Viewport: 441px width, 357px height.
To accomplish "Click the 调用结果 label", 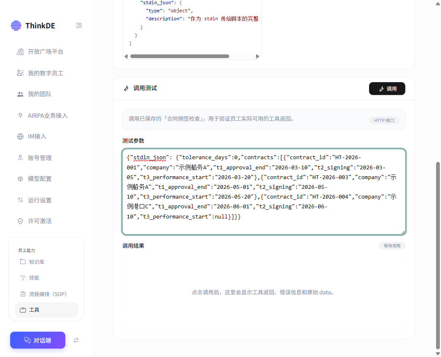I will 133,246.
